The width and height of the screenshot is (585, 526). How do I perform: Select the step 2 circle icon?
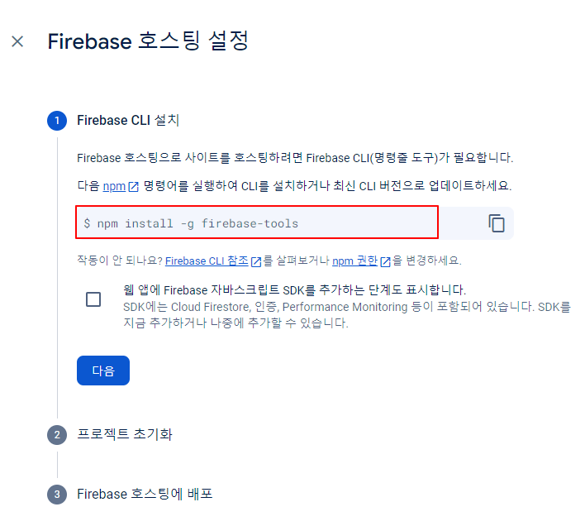tap(57, 434)
